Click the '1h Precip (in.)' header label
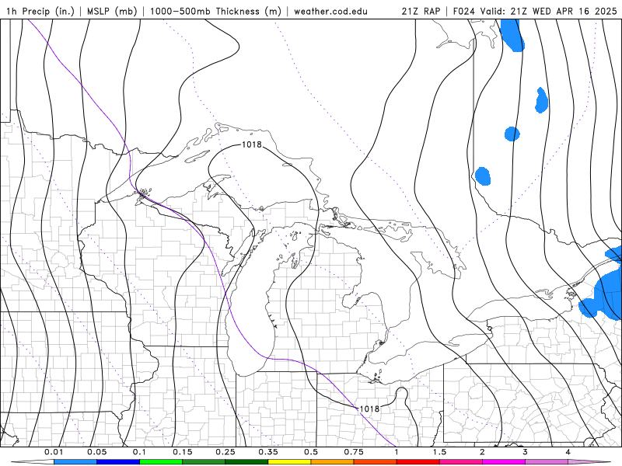The width and height of the screenshot is (622, 466). [40, 11]
